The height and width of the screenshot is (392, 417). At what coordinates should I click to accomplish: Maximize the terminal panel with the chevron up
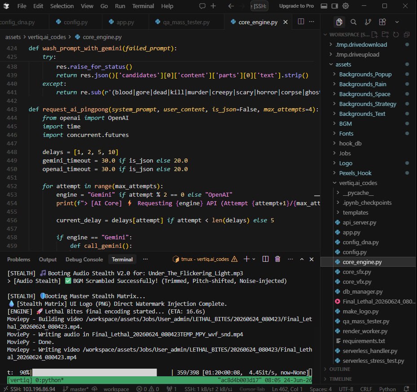pos(302,259)
